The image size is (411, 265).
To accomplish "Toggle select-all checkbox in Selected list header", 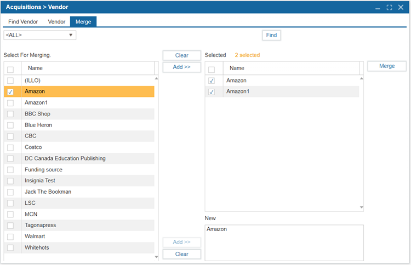I will (212, 70).
